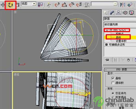Switch to the Create command panel tab
Screen dimensions: 136x109
(106, 13)
